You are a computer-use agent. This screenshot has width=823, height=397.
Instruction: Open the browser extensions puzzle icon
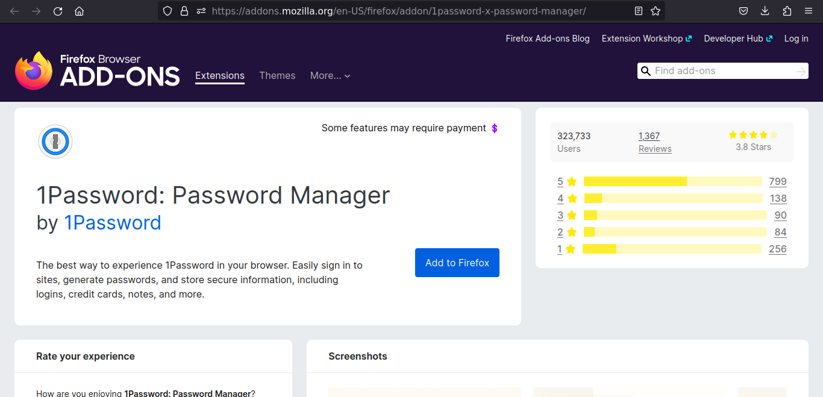pos(786,11)
